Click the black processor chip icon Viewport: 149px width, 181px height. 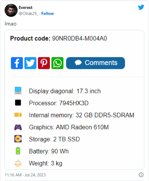pyautogui.click(x=18, y=103)
